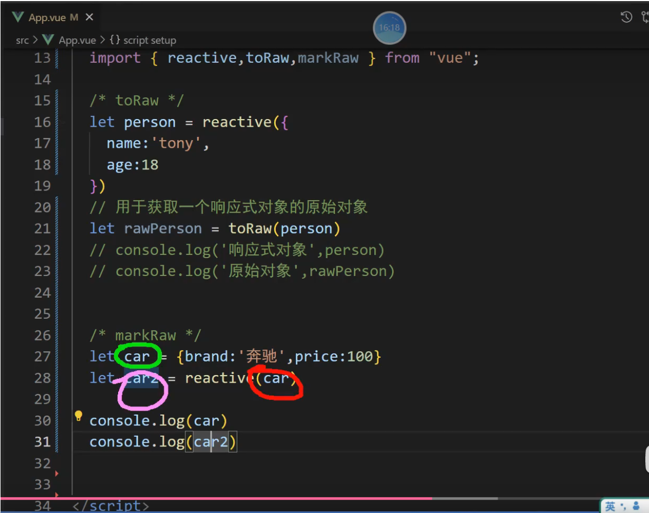Click the 'rawPerson' variable declaration on line 21

163,228
